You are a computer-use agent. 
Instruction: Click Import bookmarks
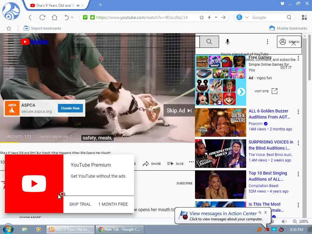(42, 28)
